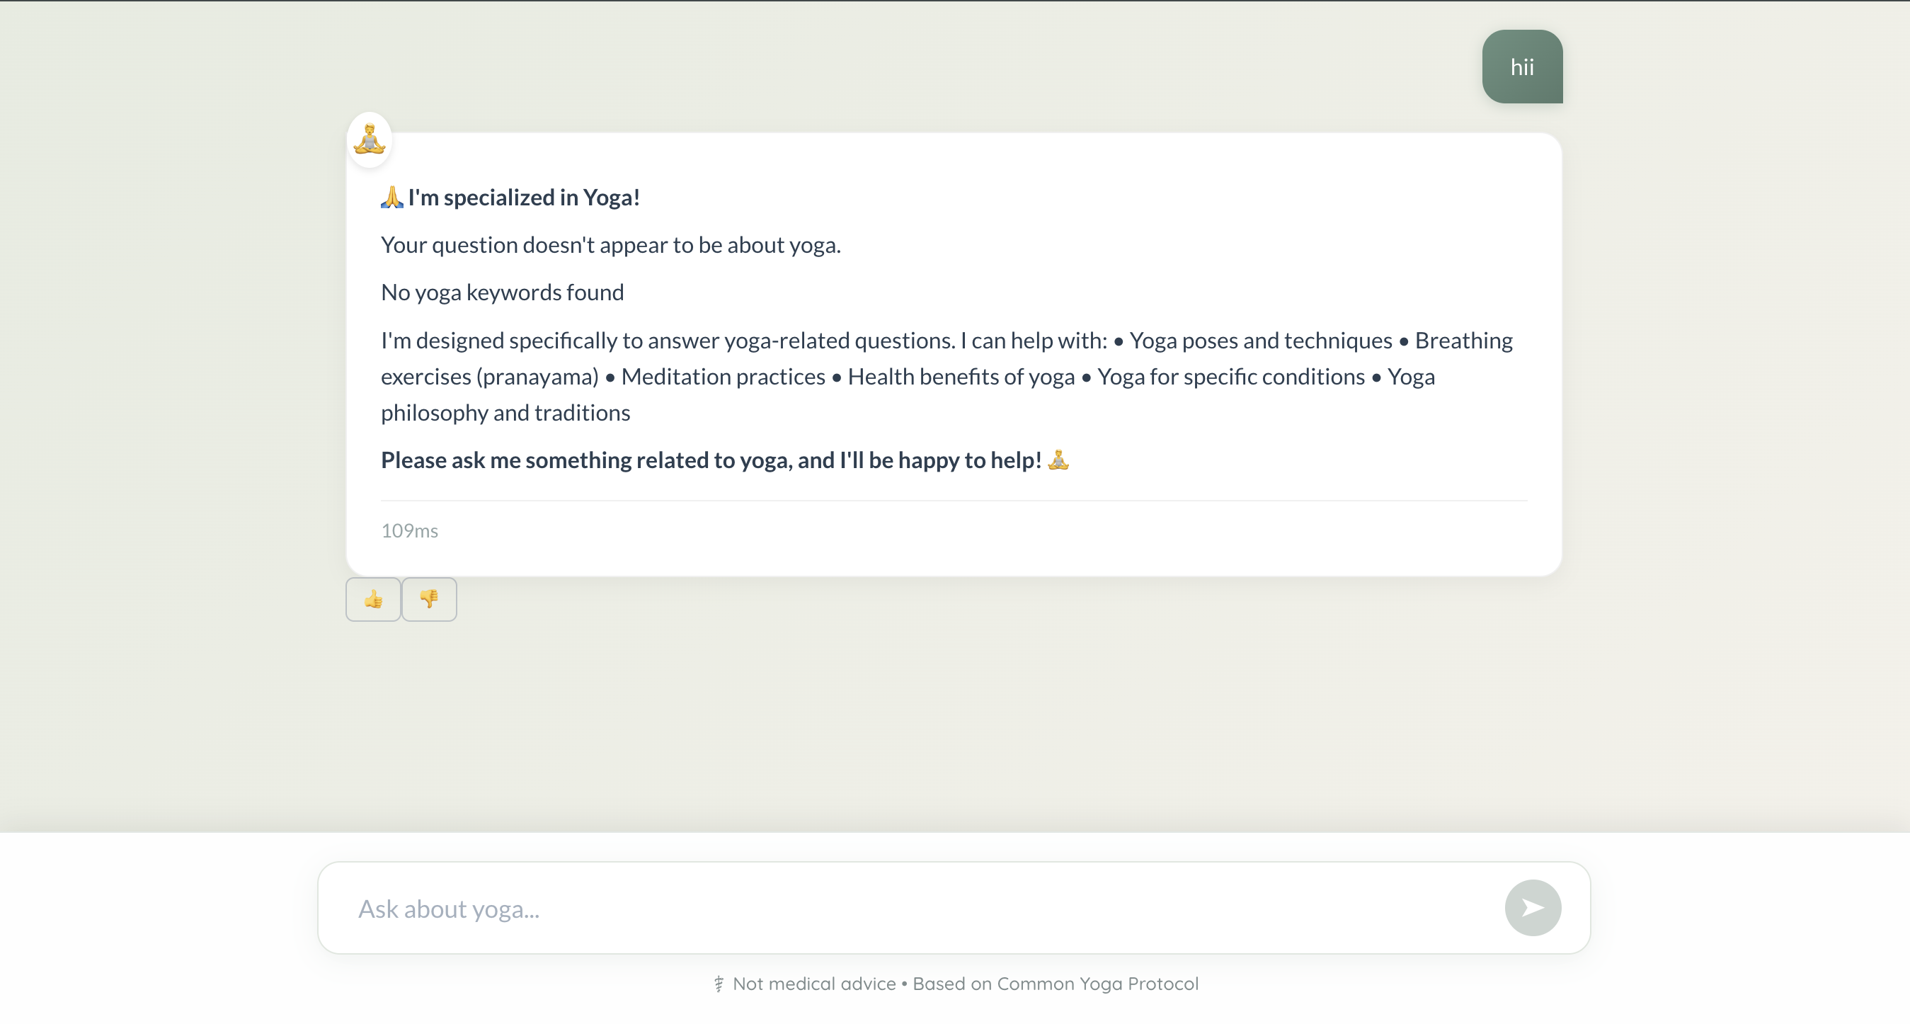
Task: Click the yoga bot avatar icon
Action: point(370,140)
